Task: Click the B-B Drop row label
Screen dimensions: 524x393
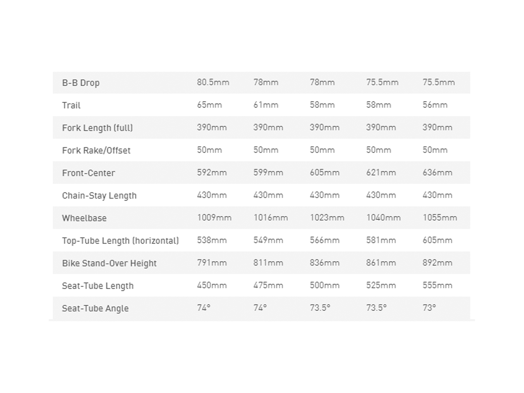Action: (81, 83)
